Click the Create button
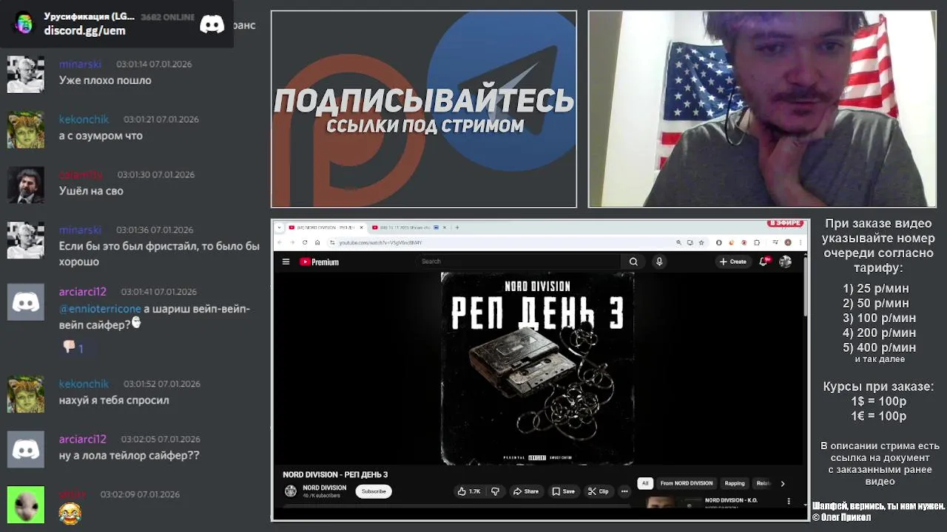 733,262
